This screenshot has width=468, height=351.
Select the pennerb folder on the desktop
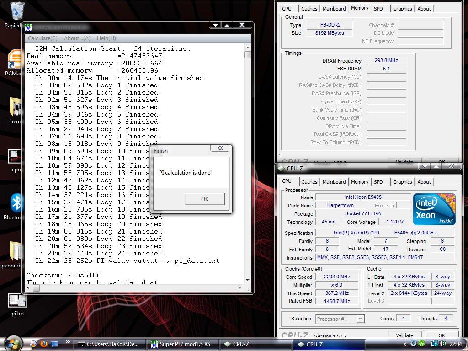(12, 254)
